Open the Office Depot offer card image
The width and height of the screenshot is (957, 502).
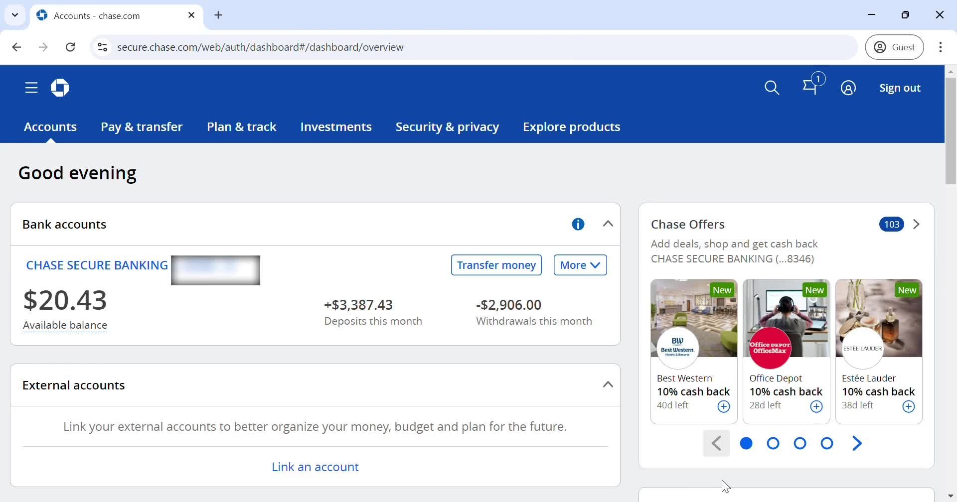coord(786,318)
